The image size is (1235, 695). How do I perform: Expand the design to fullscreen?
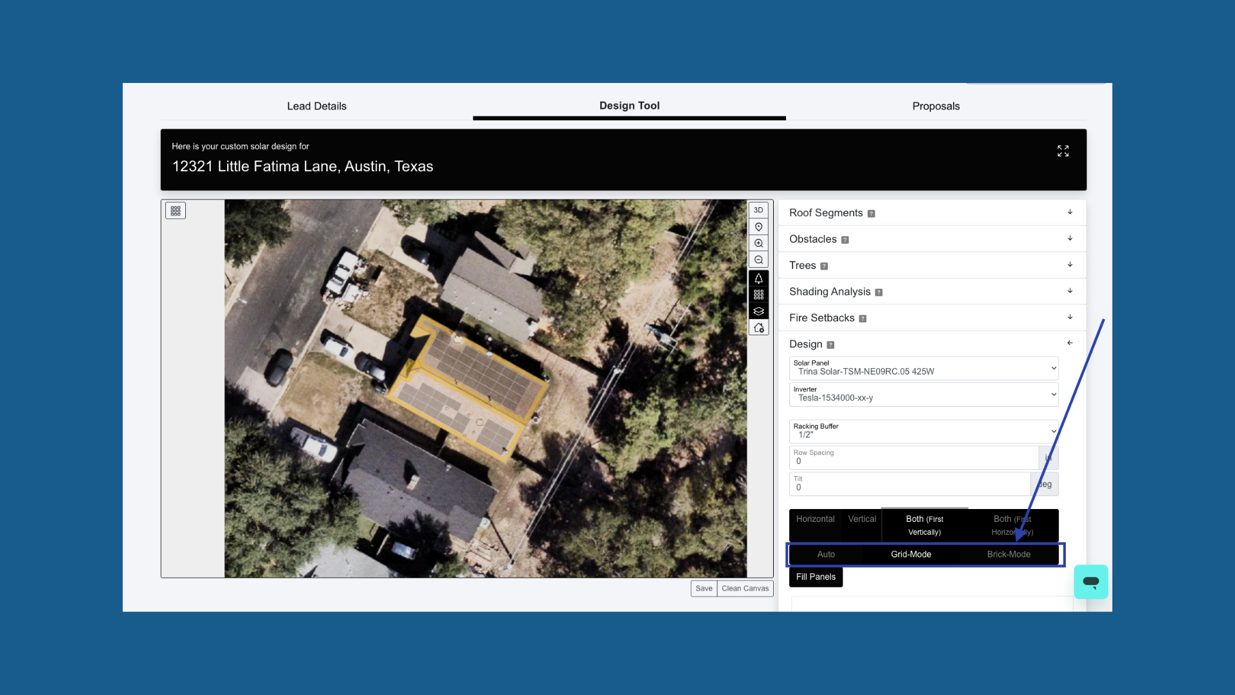[x=1063, y=151]
